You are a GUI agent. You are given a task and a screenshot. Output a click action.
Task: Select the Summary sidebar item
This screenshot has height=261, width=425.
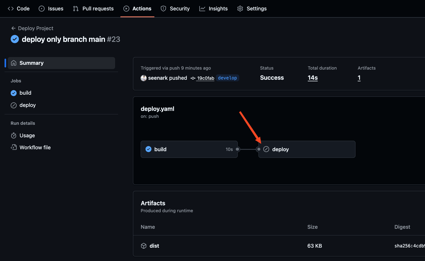tap(61, 63)
